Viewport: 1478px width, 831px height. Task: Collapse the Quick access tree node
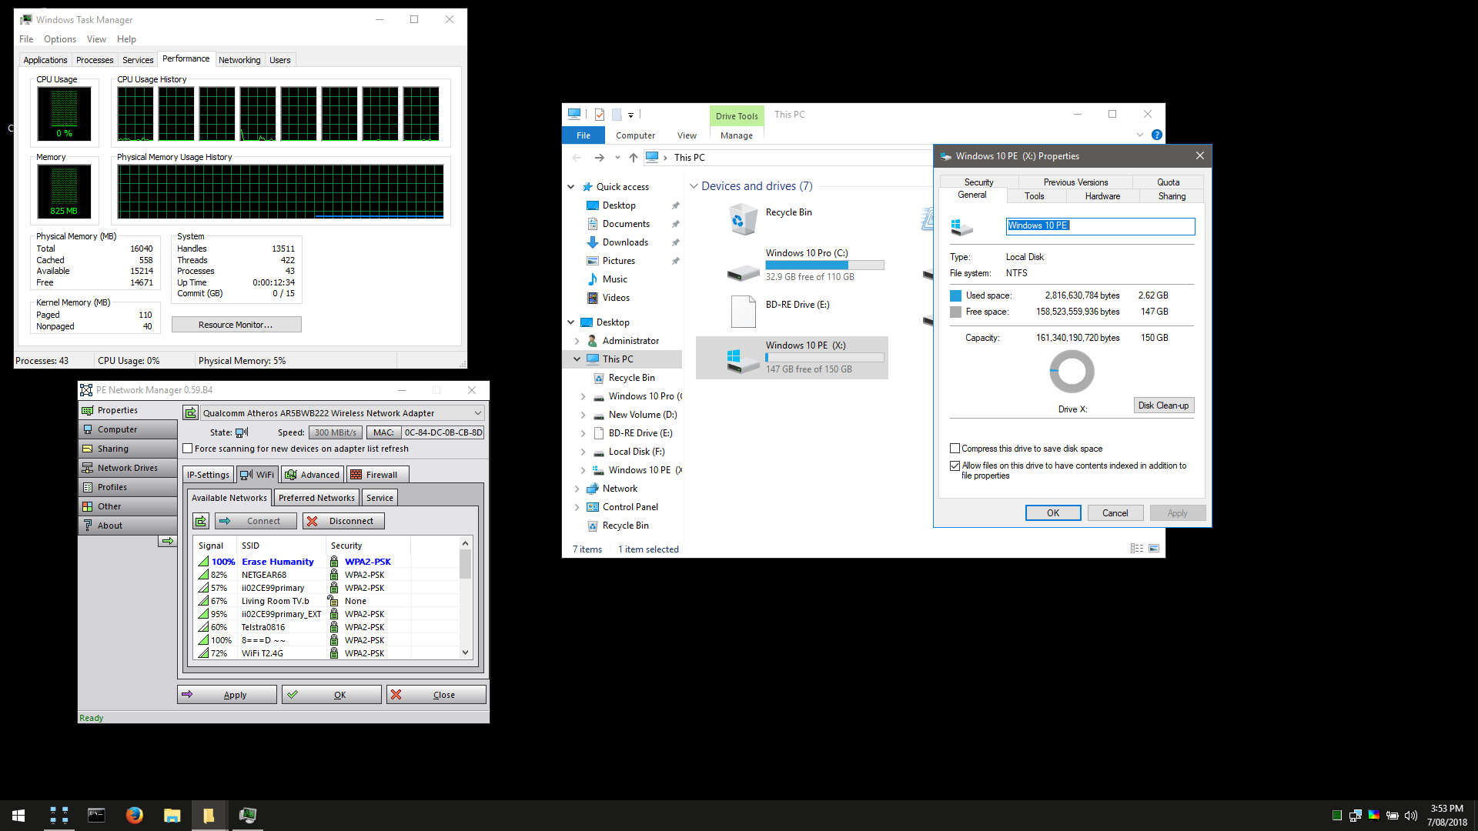click(x=571, y=187)
